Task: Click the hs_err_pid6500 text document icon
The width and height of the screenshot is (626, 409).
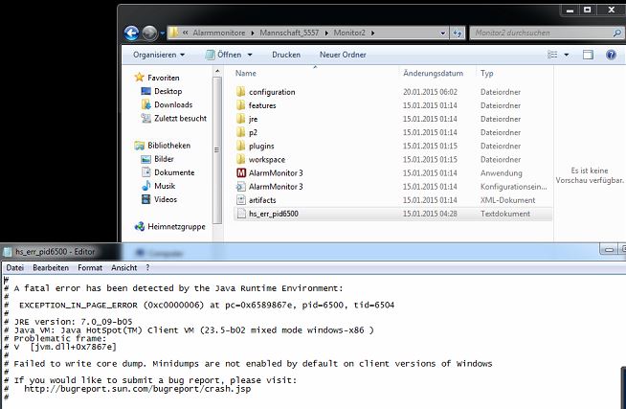Action: tap(241, 214)
